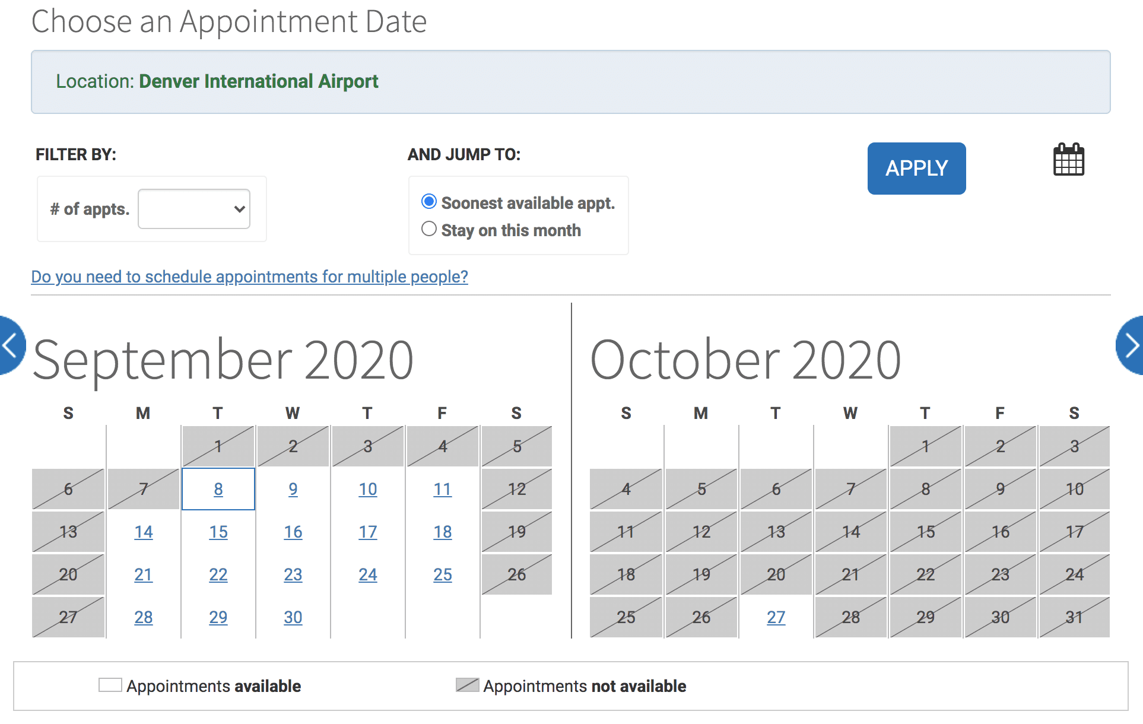Pick September 30 as appointment date
The height and width of the screenshot is (724, 1143).
click(293, 617)
